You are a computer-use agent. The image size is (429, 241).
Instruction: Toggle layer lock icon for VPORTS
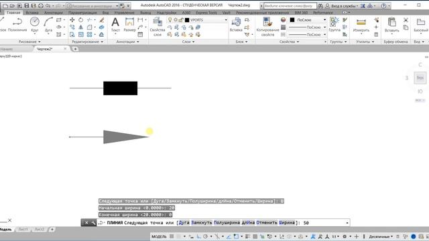[x=181, y=20]
